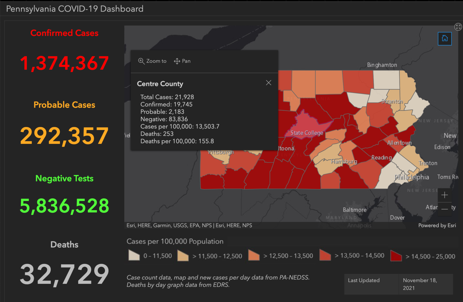Click Pennsylvania COVID-19 Dashboard title

coord(75,9)
